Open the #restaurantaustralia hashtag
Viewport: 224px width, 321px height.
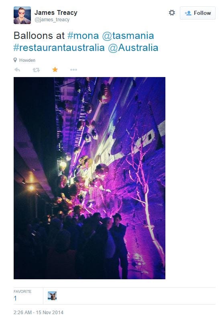click(x=59, y=48)
